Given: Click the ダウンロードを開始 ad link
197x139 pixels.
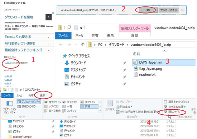Looking at the screenshot, I should point(19,17).
